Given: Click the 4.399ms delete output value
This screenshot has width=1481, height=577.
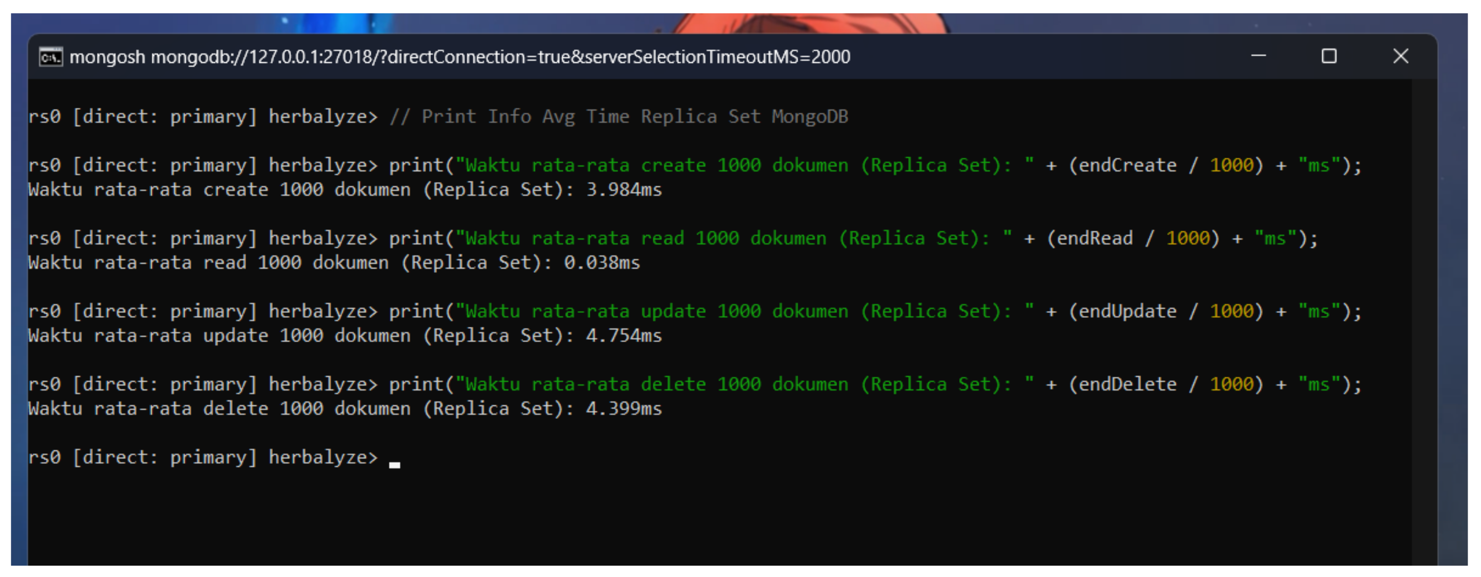Looking at the screenshot, I should 624,409.
